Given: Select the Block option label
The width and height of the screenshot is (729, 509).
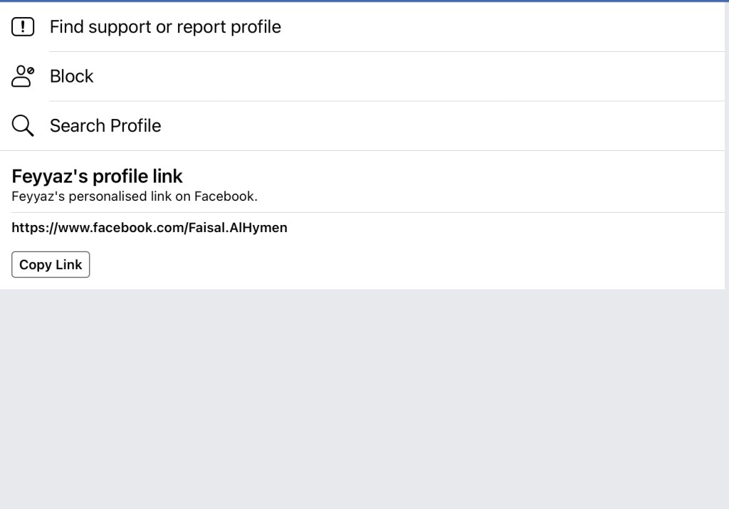Looking at the screenshot, I should point(71,76).
